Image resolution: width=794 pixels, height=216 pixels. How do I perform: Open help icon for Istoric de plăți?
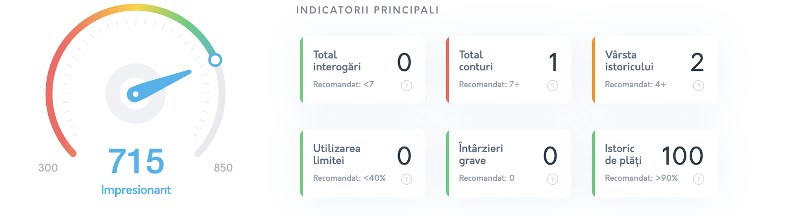click(x=698, y=179)
